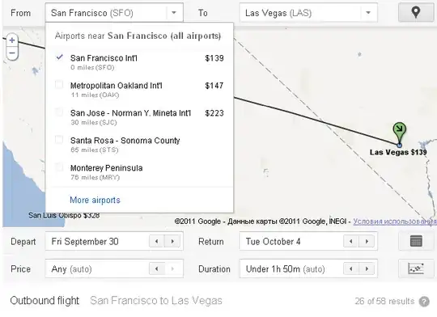Open the From airport dropdown arrow

[x=174, y=13]
